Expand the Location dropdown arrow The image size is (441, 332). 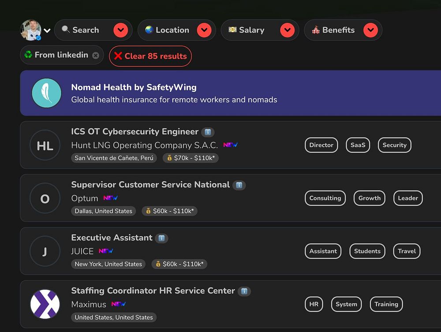click(204, 30)
